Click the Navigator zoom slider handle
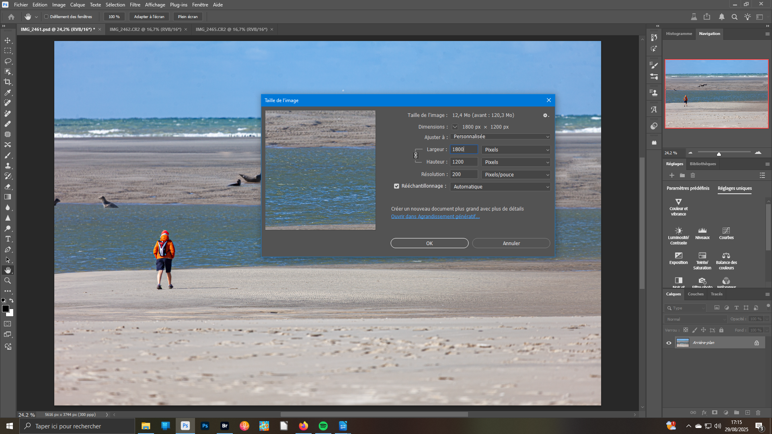The image size is (772, 434). click(x=719, y=154)
